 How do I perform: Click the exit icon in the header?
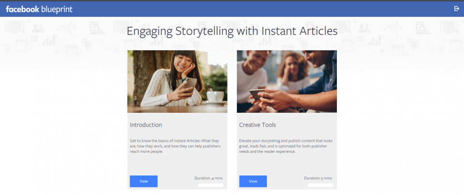(x=456, y=9)
